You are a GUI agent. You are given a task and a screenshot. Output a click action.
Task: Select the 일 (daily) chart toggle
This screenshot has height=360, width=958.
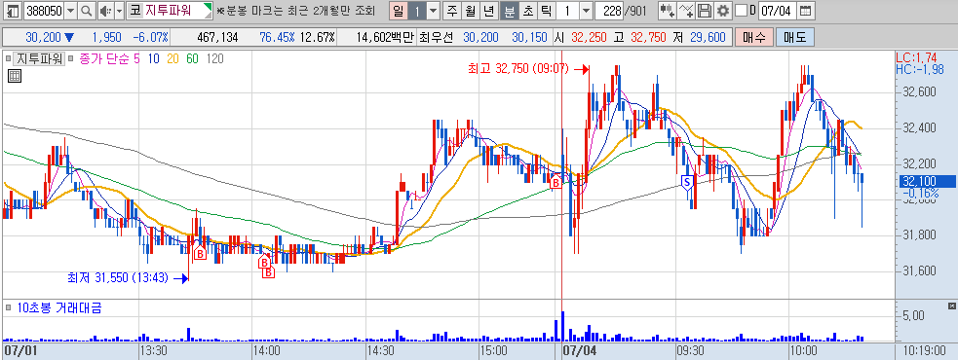(399, 11)
